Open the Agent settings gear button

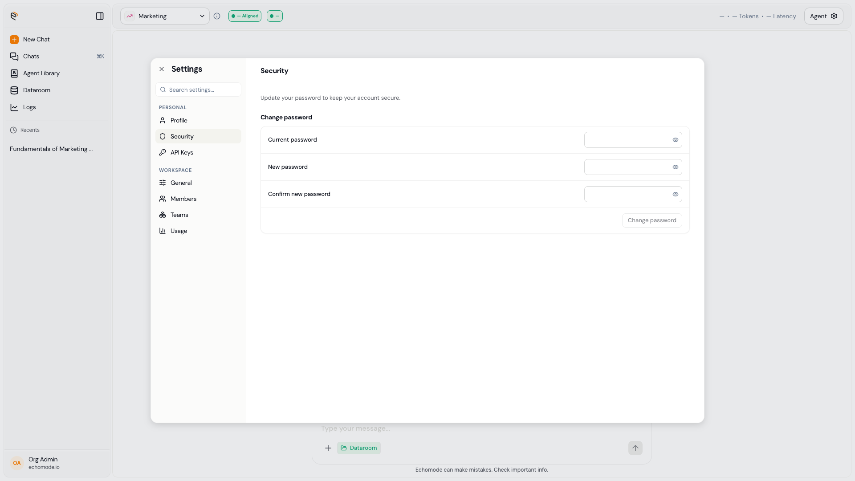coord(824,16)
